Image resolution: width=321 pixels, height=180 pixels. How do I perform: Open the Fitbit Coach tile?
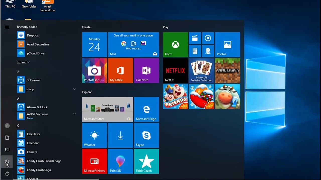[146, 161]
